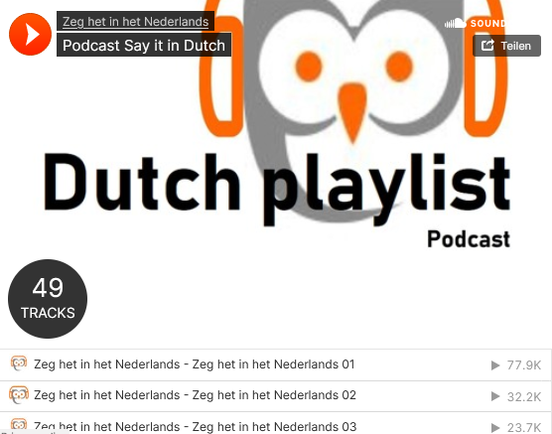This screenshot has height=434, width=552.
Task: Open the SoundCloud logo link
Action: click(475, 24)
